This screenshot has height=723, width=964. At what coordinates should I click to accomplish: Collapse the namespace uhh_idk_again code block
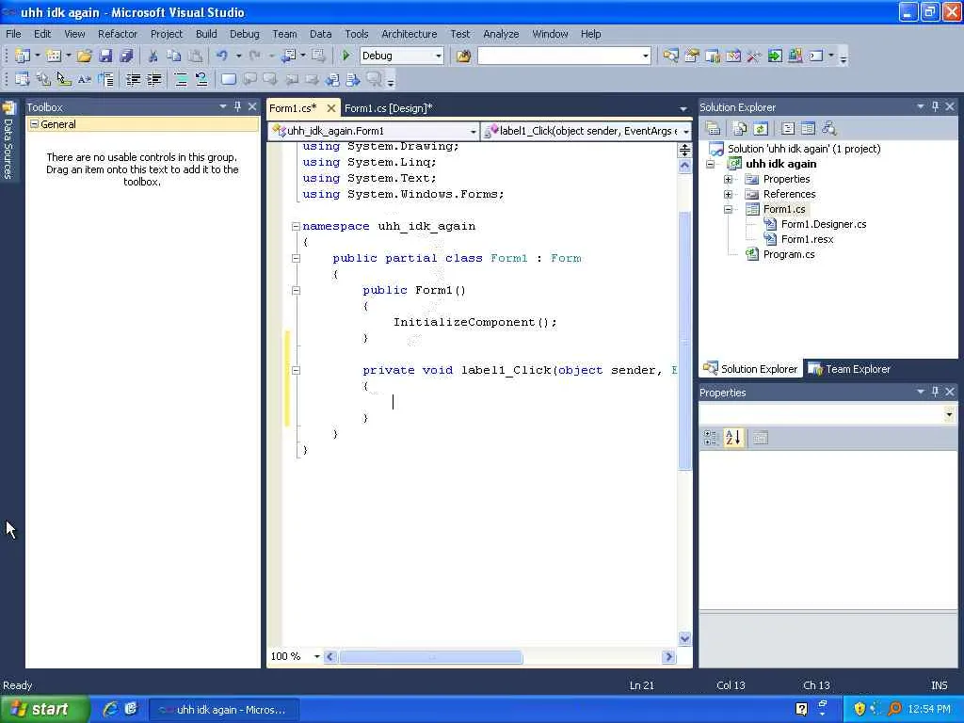click(296, 226)
